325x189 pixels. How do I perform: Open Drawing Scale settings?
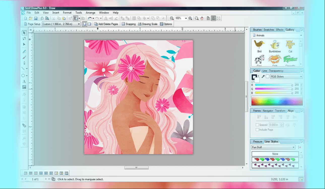pos(147,24)
